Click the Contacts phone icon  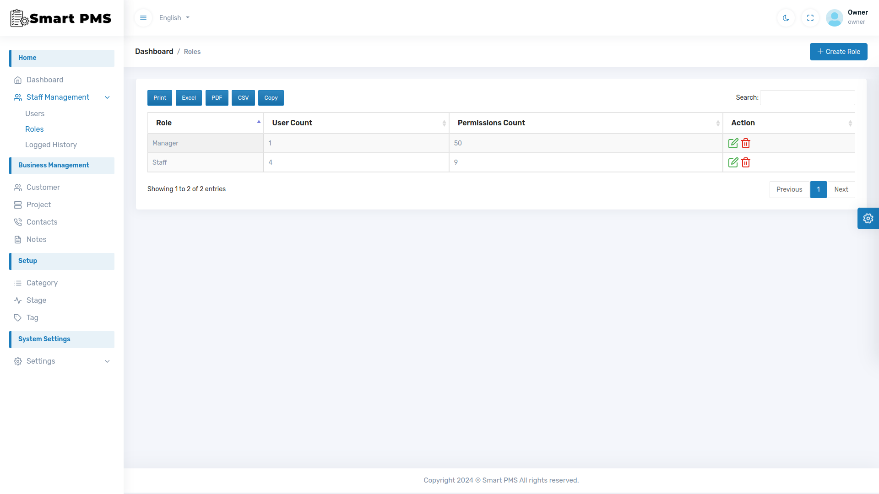[x=18, y=222]
